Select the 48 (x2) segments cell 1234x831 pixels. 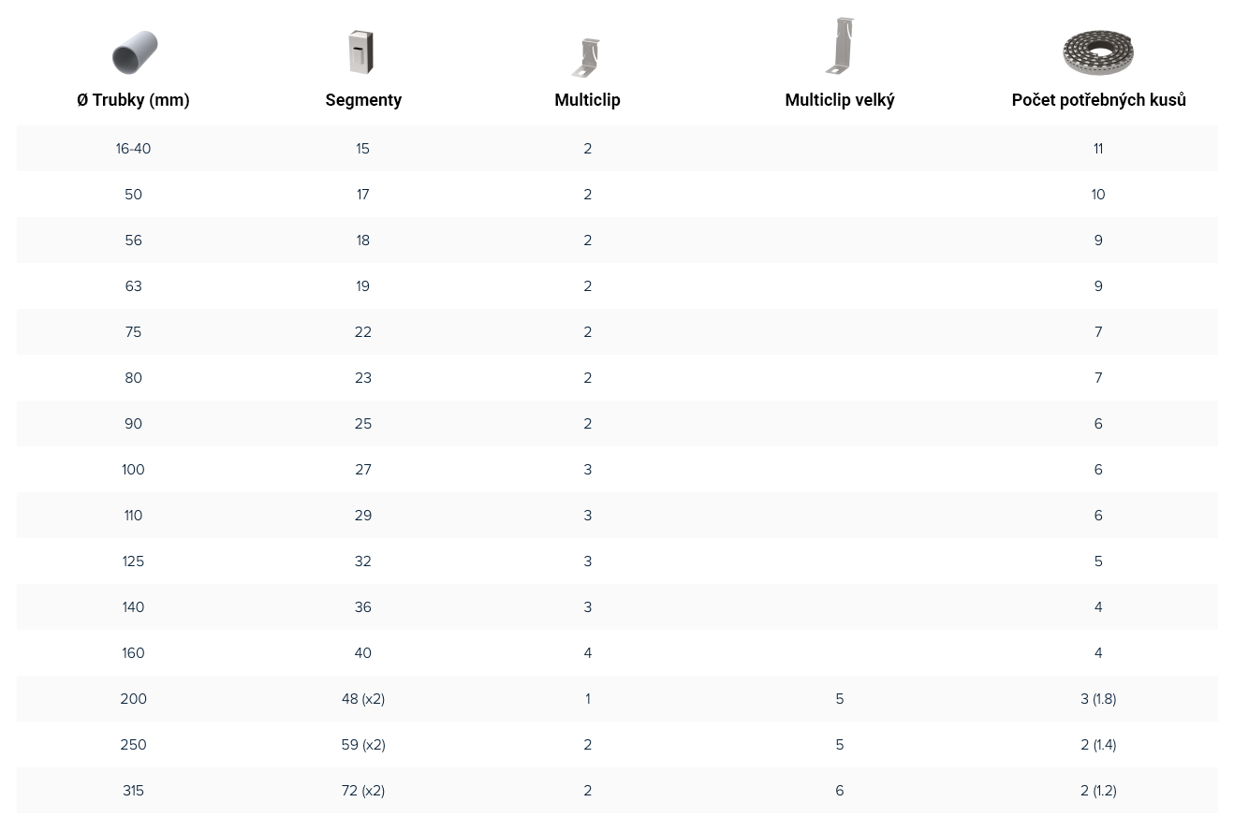(363, 699)
